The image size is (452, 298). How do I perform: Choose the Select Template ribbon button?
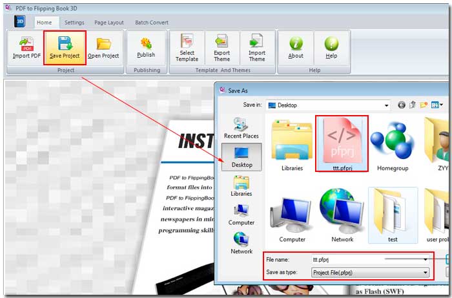pyautogui.click(x=187, y=48)
